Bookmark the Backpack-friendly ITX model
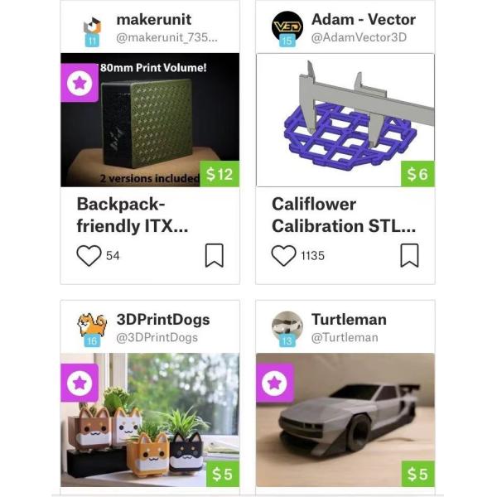 tap(215, 255)
